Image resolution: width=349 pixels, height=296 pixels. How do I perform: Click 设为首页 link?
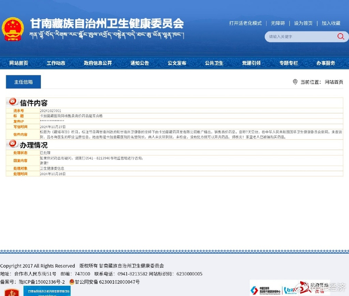pyautogui.click(x=303, y=23)
